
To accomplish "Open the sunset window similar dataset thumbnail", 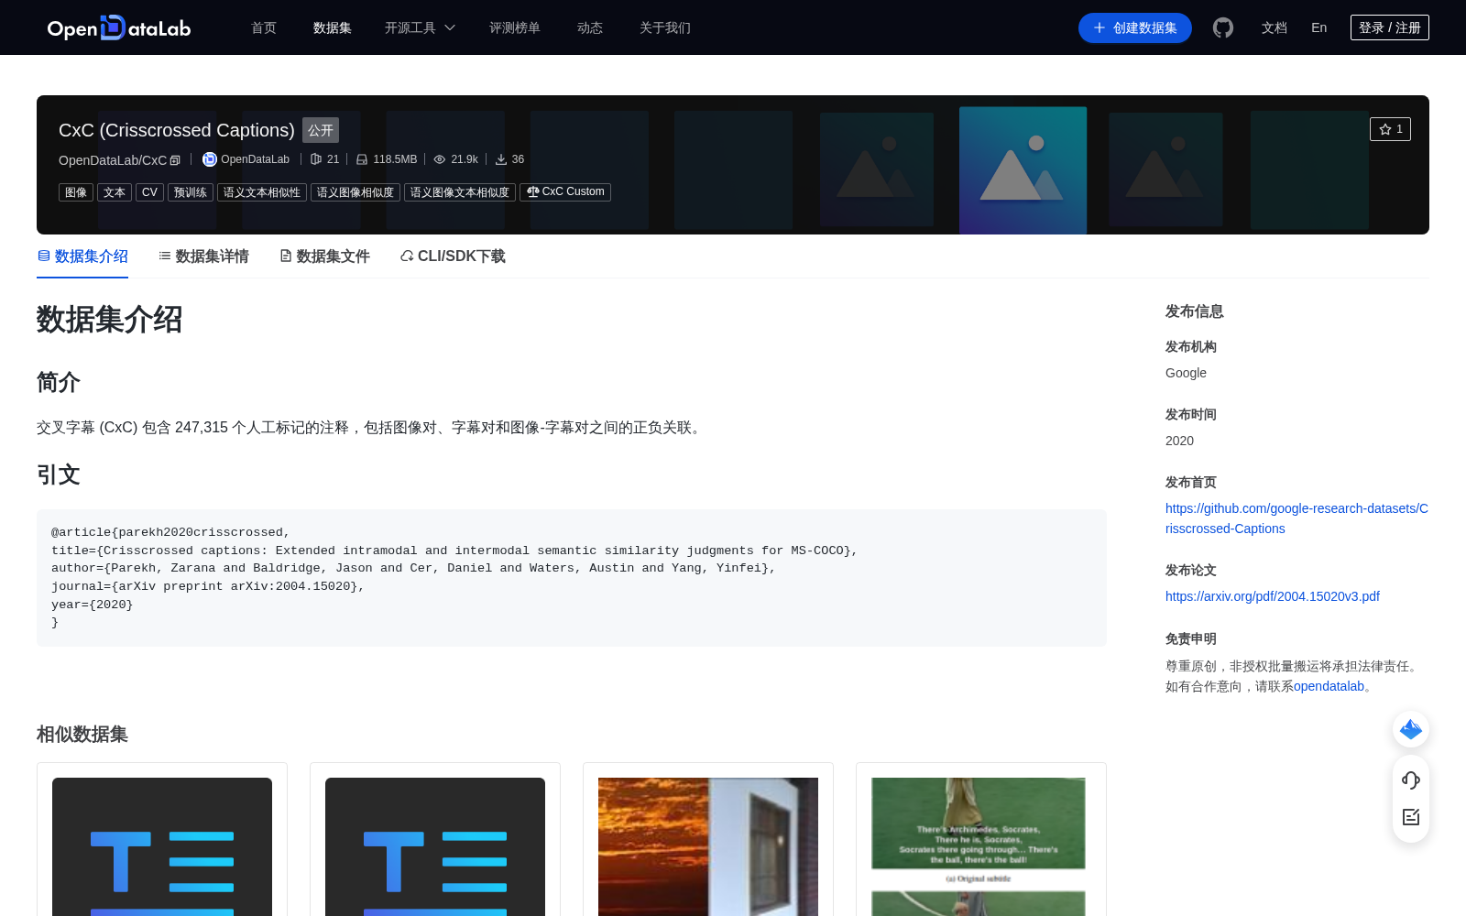I will (708, 846).
